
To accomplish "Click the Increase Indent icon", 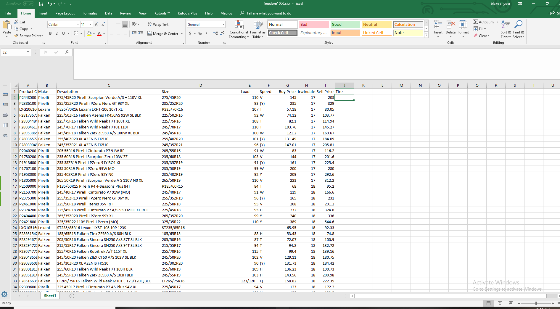I will click(x=141, y=33).
